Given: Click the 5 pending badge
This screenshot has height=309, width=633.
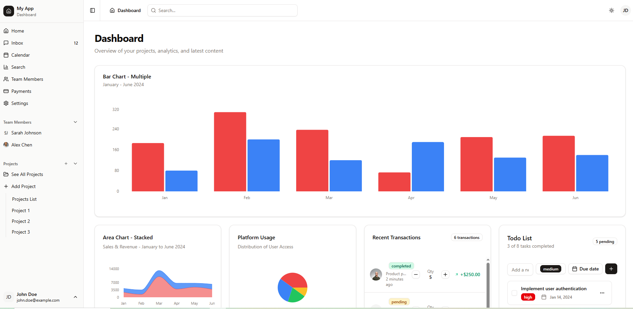Looking at the screenshot, I should click(x=605, y=242).
